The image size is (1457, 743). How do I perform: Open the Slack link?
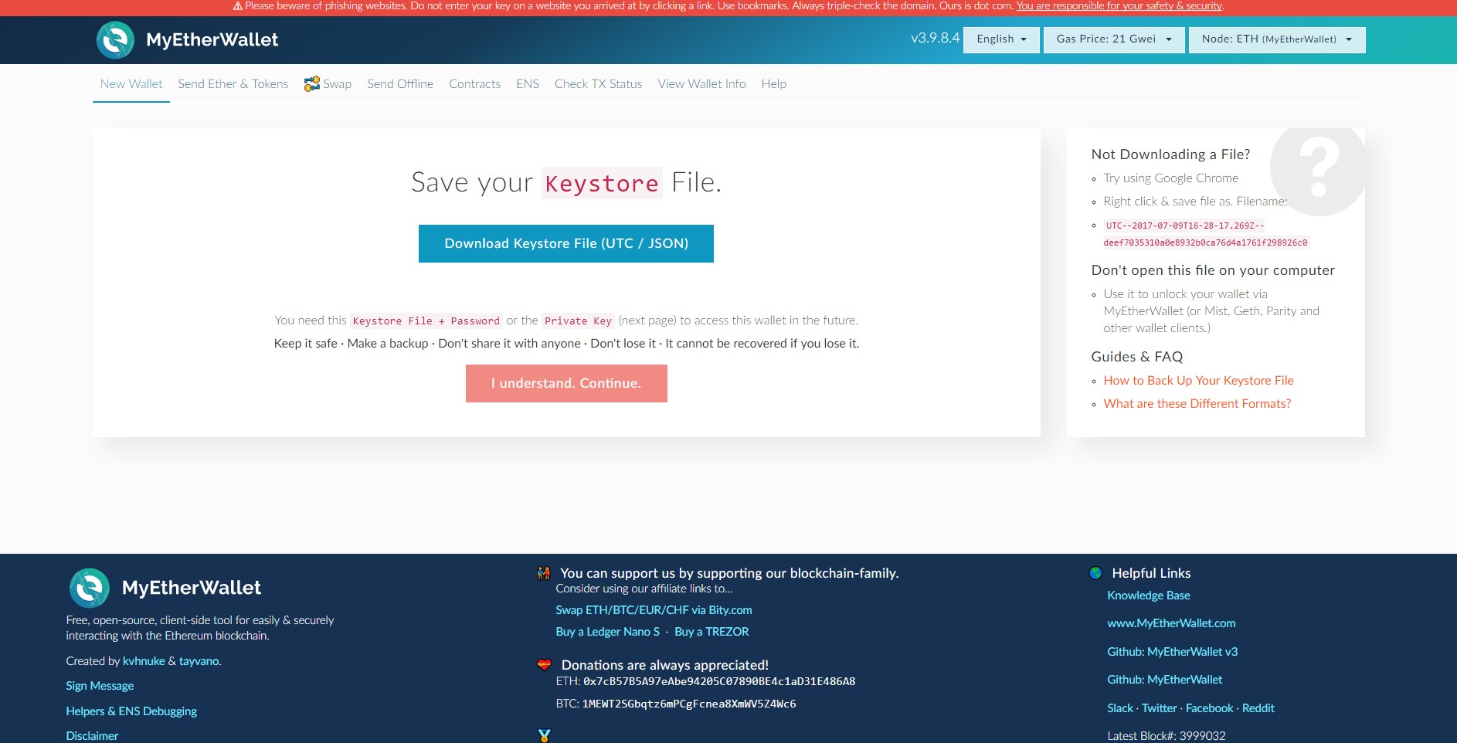[1120, 708]
